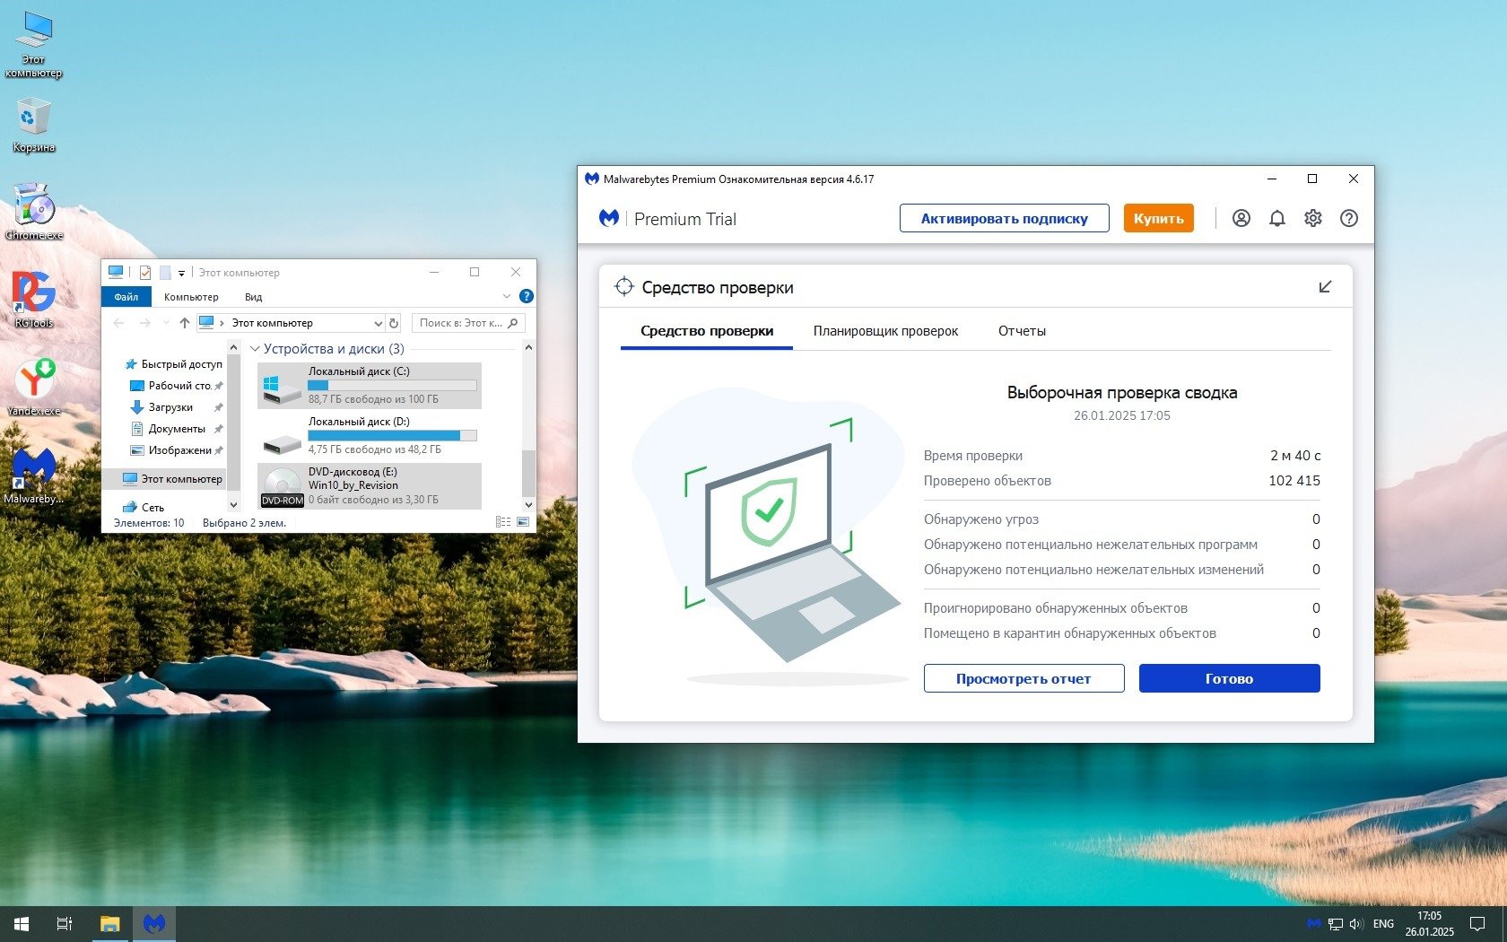Select DVD-дисковод (E:) Win10_by_Revision

(370, 485)
